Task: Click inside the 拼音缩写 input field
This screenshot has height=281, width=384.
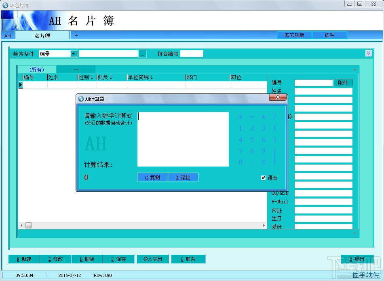Action: [x=192, y=53]
